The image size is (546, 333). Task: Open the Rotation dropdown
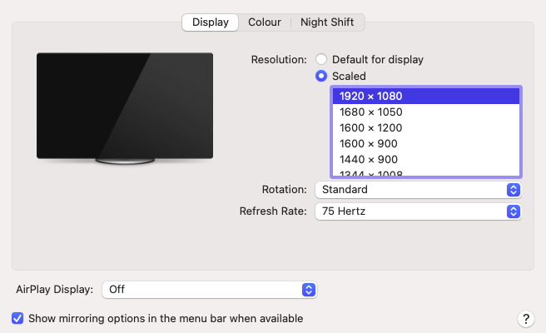click(418, 190)
